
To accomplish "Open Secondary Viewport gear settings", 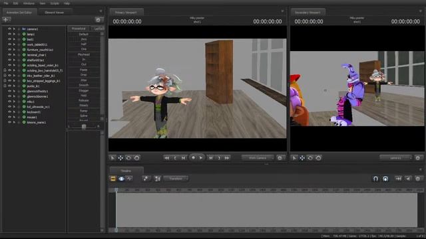I will point(418,158).
